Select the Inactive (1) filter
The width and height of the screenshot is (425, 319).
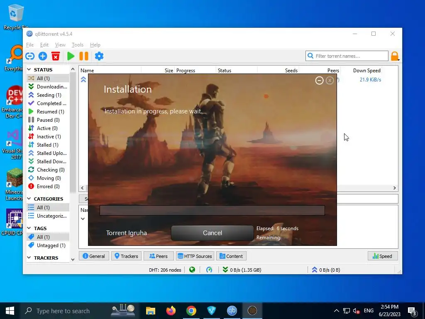click(48, 136)
